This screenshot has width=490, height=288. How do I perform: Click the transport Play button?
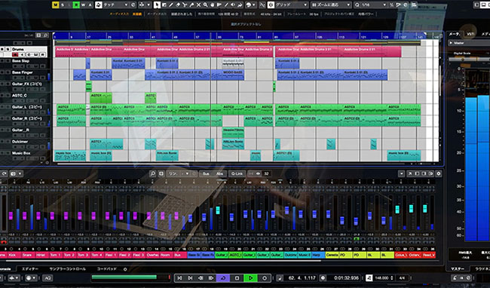250,277
